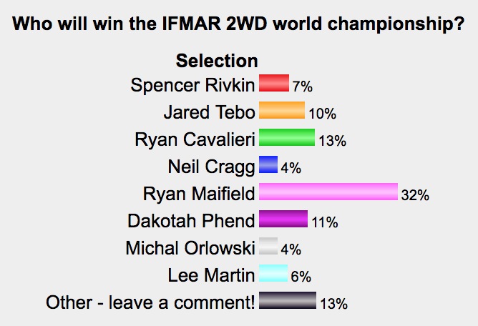The height and width of the screenshot is (326, 478).
Task: Click the cyan Lee Martin bar
Action: pyautogui.click(x=273, y=273)
